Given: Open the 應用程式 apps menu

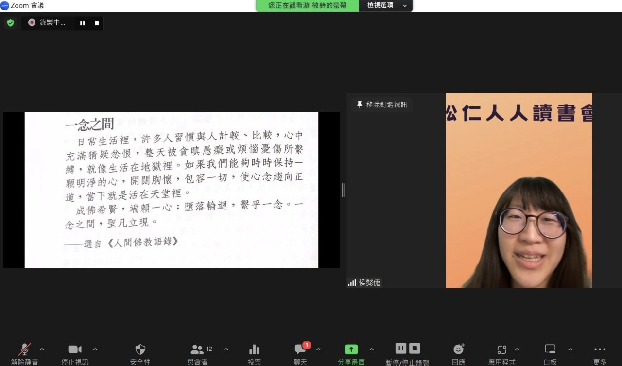Looking at the screenshot, I should pyautogui.click(x=502, y=349).
